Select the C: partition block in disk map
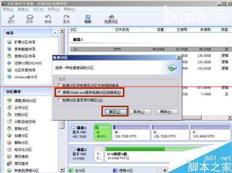This screenshot has height=173, width=232. point(103,132)
